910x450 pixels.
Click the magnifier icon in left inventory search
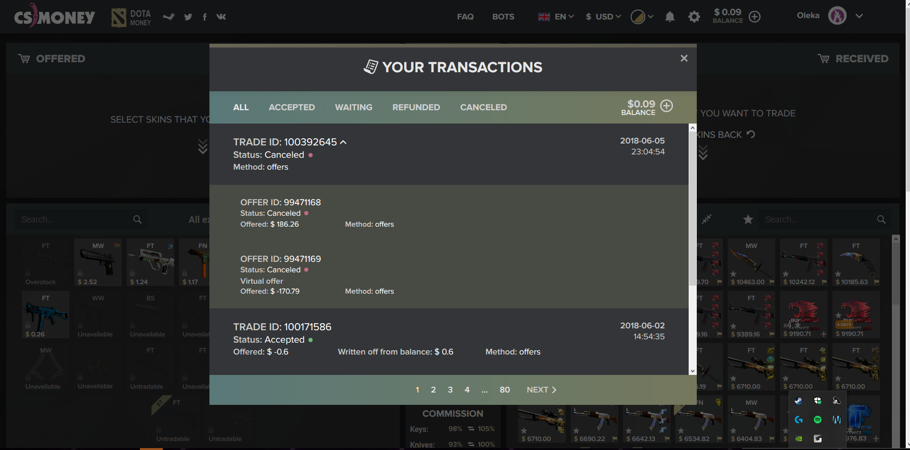point(138,220)
